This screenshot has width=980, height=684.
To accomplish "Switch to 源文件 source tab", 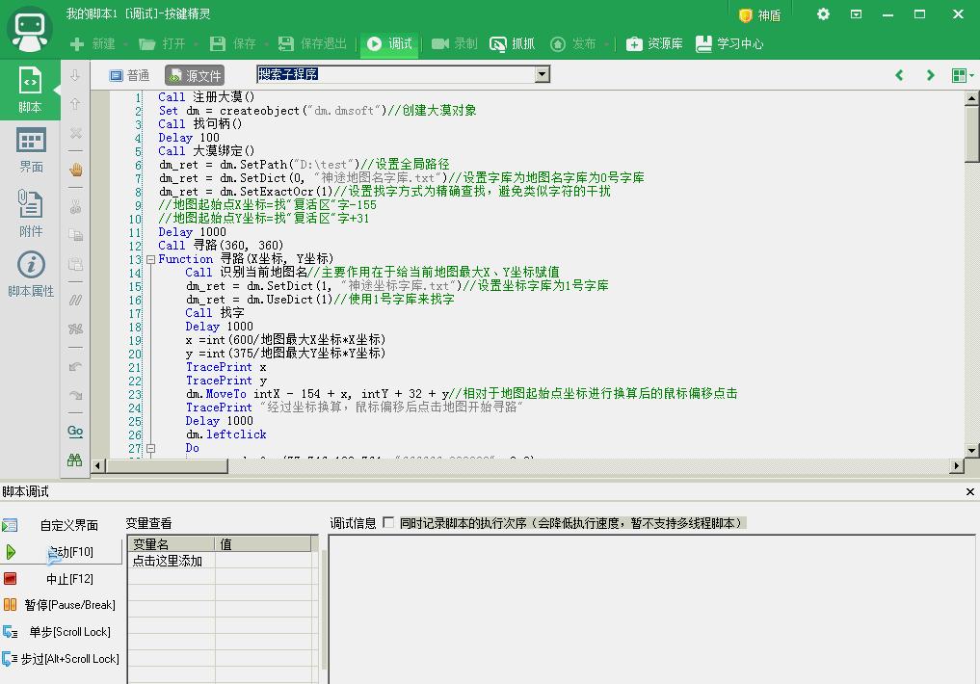I will pyautogui.click(x=195, y=75).
